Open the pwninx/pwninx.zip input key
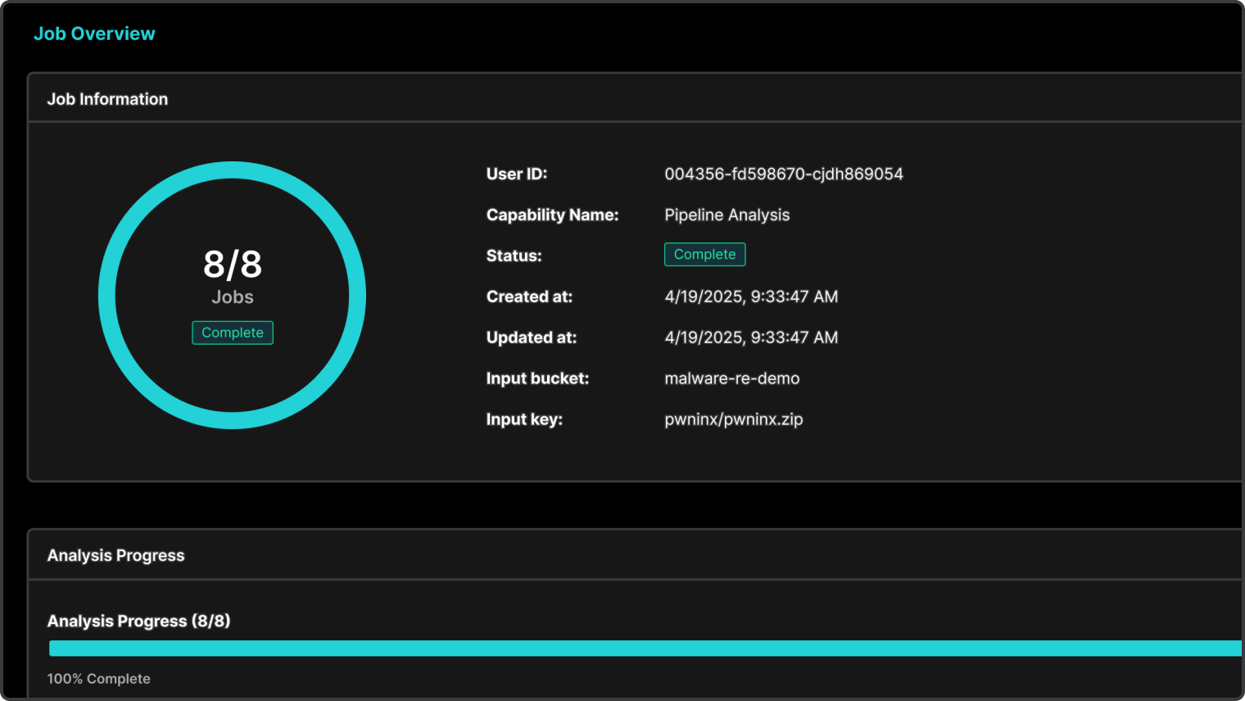This screenshot has height=701, width=1245. click(733, 419)
